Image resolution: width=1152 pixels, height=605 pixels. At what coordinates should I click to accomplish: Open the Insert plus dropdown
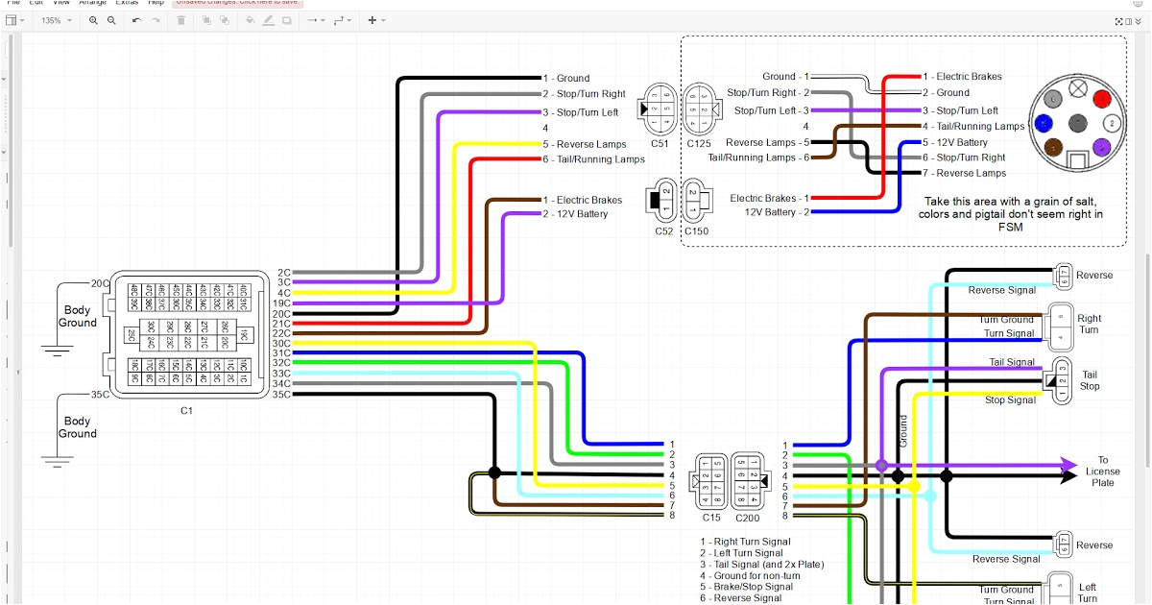pyautogui.click(x=375, y=19)
